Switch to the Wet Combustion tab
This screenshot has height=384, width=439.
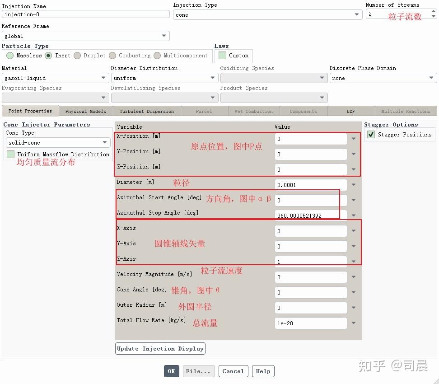tap(254, 111)
